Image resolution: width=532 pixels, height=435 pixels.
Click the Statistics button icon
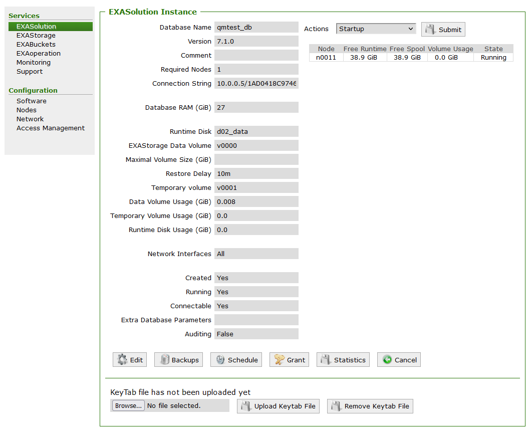click(326, 360)
